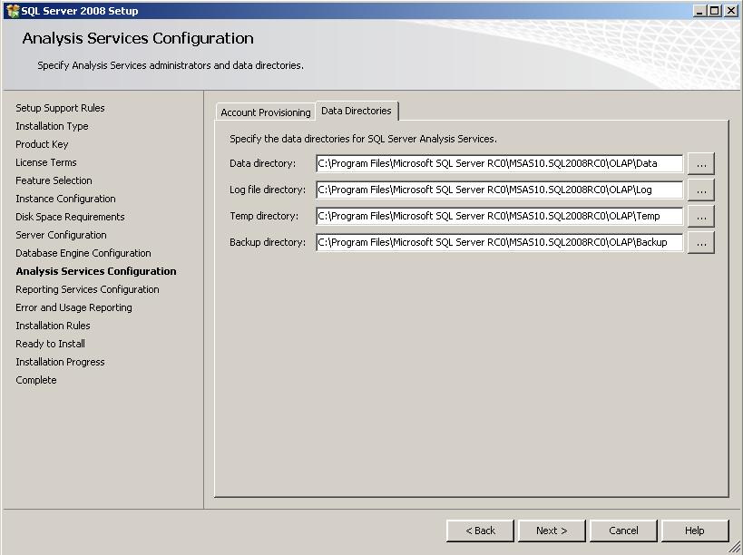This screenshot has width=743, height=555.
Task: Click the Instance Configuration step
Action: pyautogui.click(x=66, y=199)
